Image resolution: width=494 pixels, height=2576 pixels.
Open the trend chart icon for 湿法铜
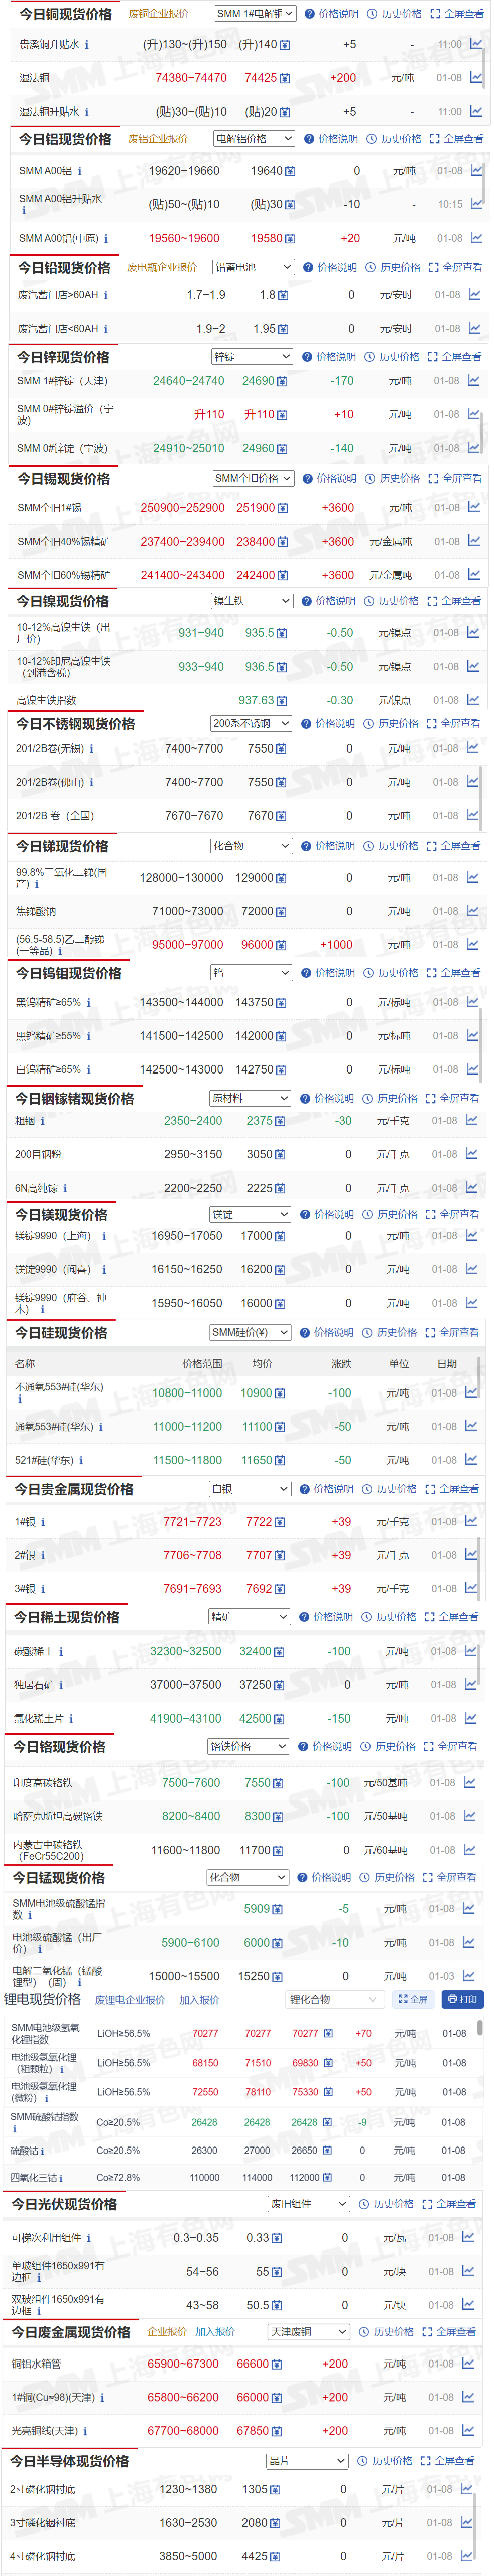coord(476,77)
